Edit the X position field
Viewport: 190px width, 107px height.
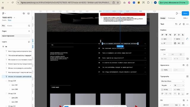coord(166,39)
